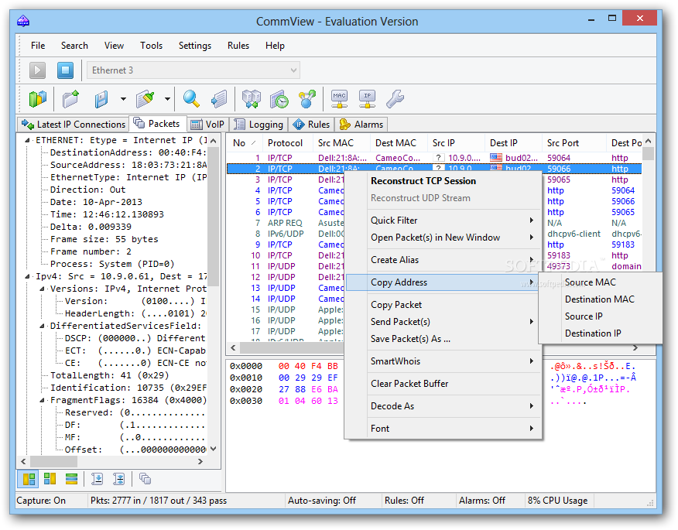The height and width of the screenshot is (530, 678).
Task: Open MAC aliases toolbar icon
Action: pyautogui.click(x=340, y=99)
